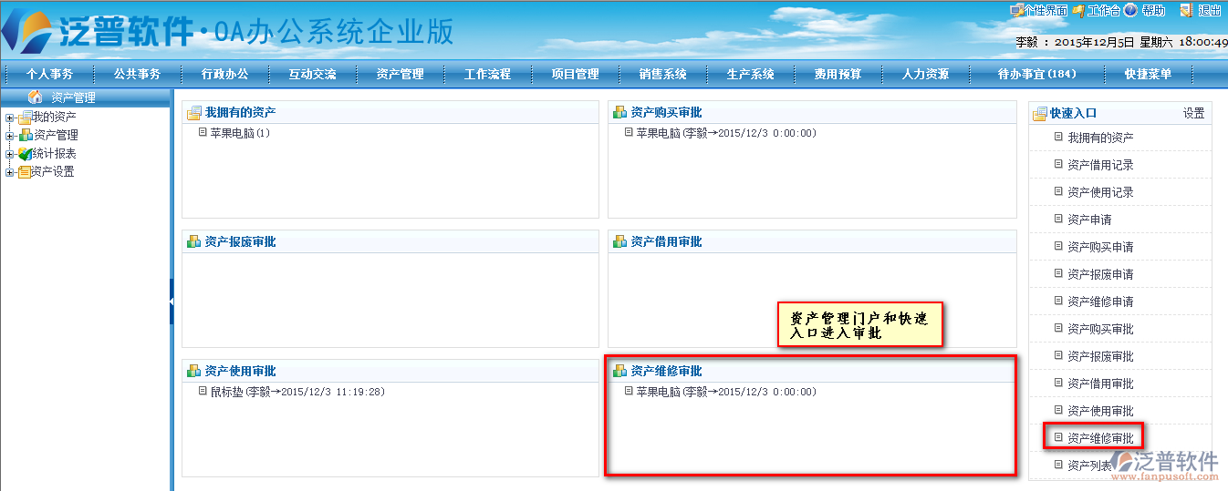
Task: Click the 退出 logout link
Action: coord(1210,11)
